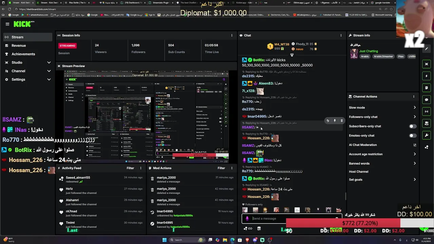Click Alshamri in Activity Feed
The image size is (434, 244).
point(72,200)
